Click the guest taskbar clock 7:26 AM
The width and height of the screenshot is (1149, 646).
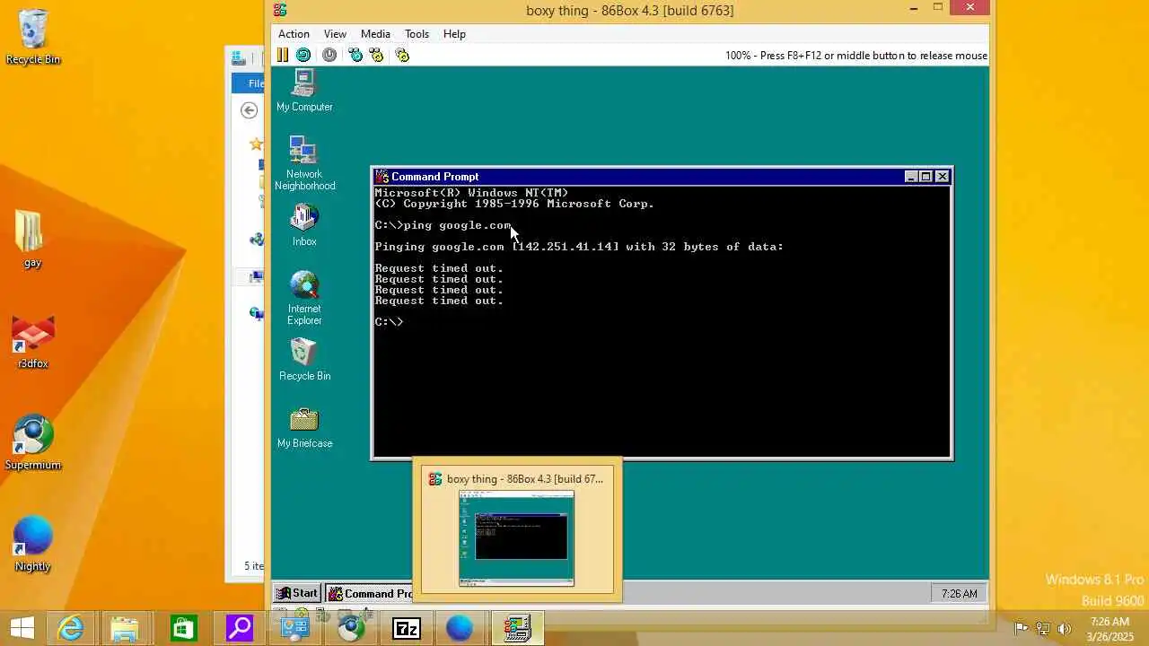click(x=959, y=593)
